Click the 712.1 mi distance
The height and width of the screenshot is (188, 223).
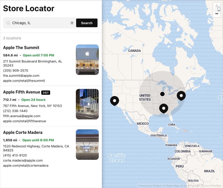click(x=10, y=100)
